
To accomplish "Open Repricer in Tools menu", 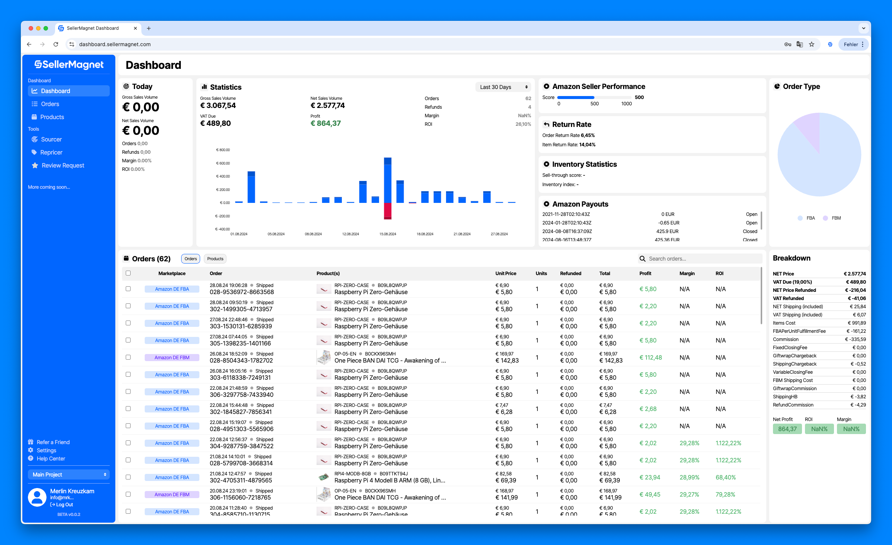I will [69, 152].
